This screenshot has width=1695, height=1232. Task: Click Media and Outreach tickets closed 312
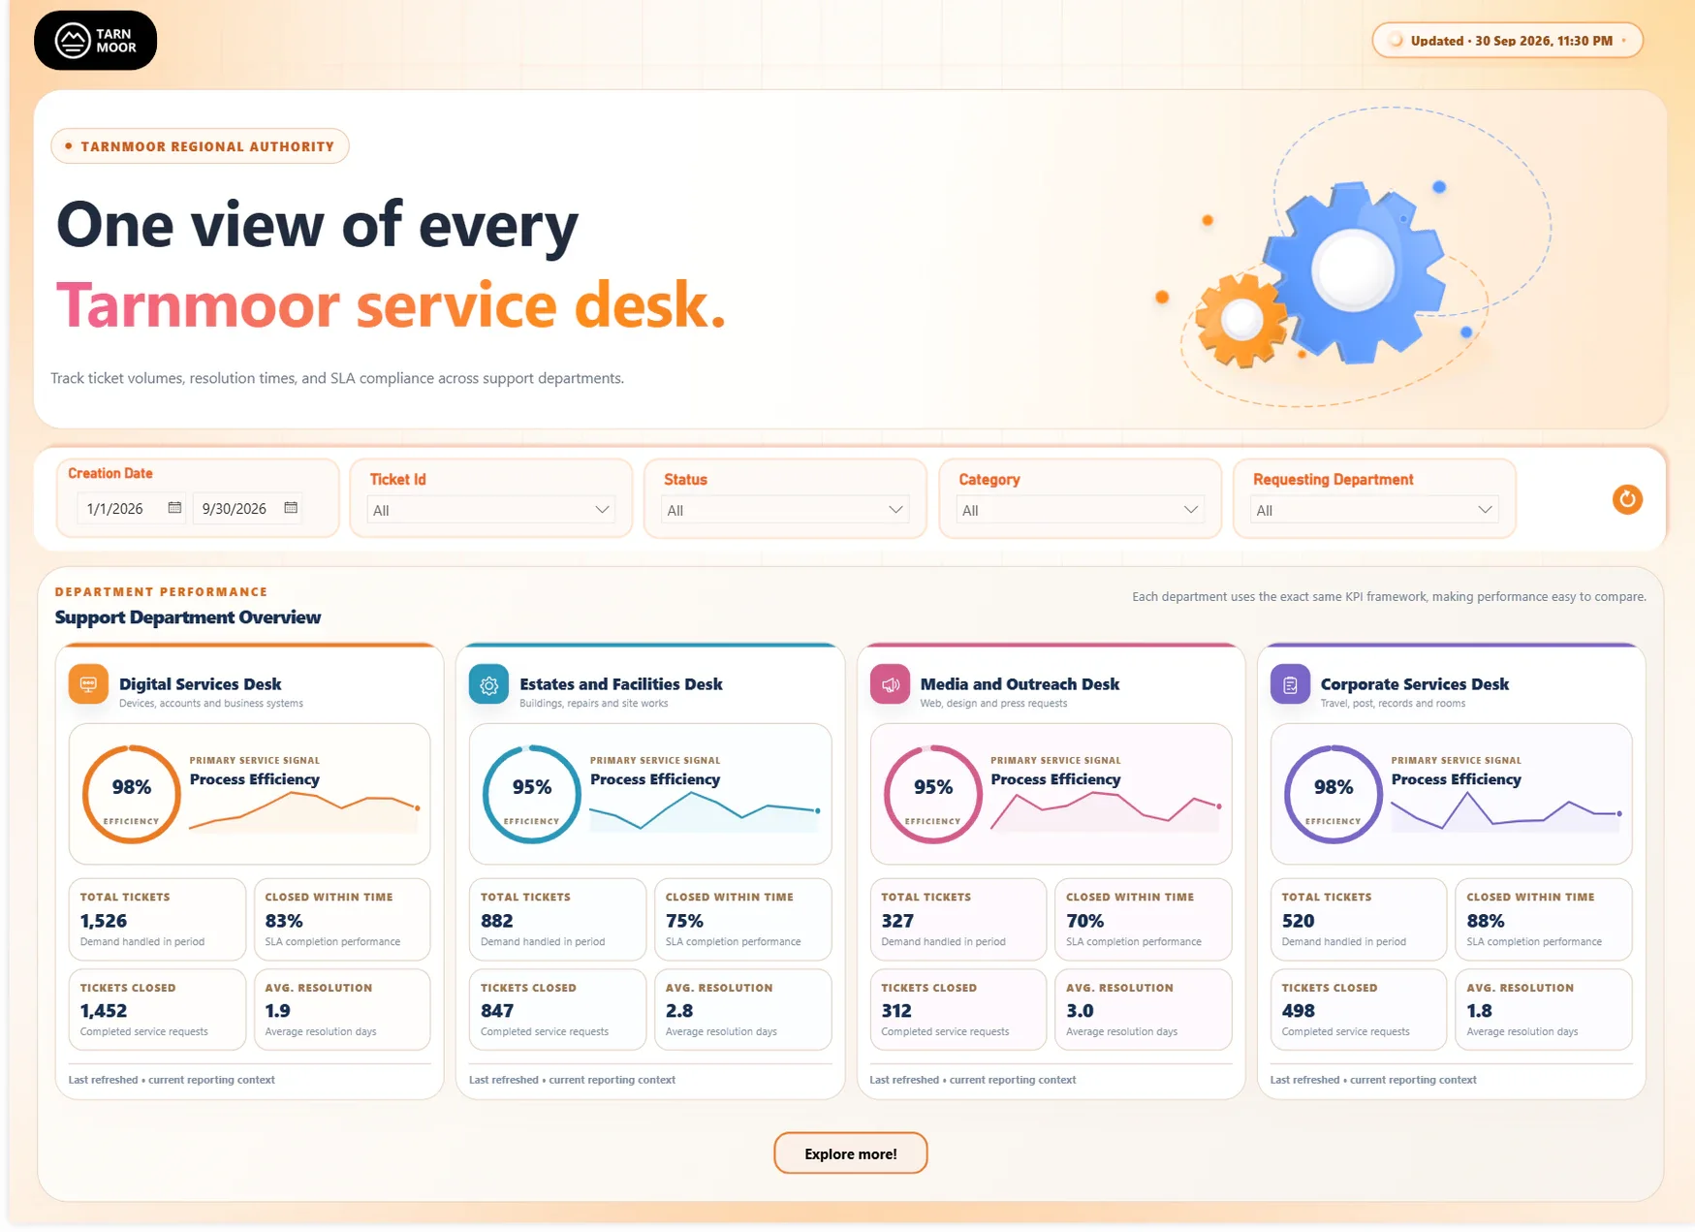coord(958,1009)
